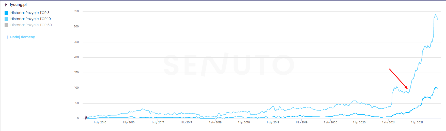446x131 pixels.
Task: Toggle the dark blue TOP 3 legend square
Action: [x=6, y=13]
